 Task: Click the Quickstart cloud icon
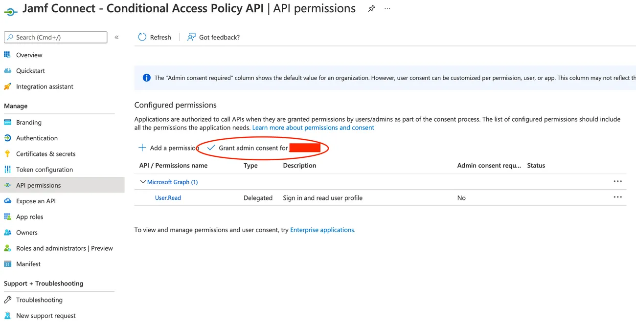tap(7, 70)
